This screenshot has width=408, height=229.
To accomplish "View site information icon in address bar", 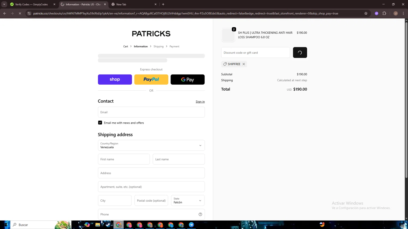I will click(x=29, y=13).
